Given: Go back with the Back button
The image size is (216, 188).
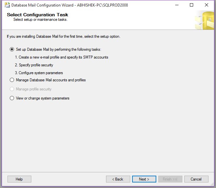Looking at the screenshot, I should (118, 179).
